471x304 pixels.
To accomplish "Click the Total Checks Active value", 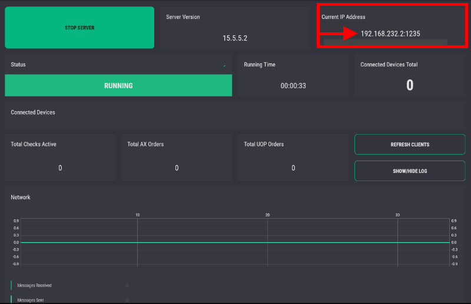I will pos(60,168).
